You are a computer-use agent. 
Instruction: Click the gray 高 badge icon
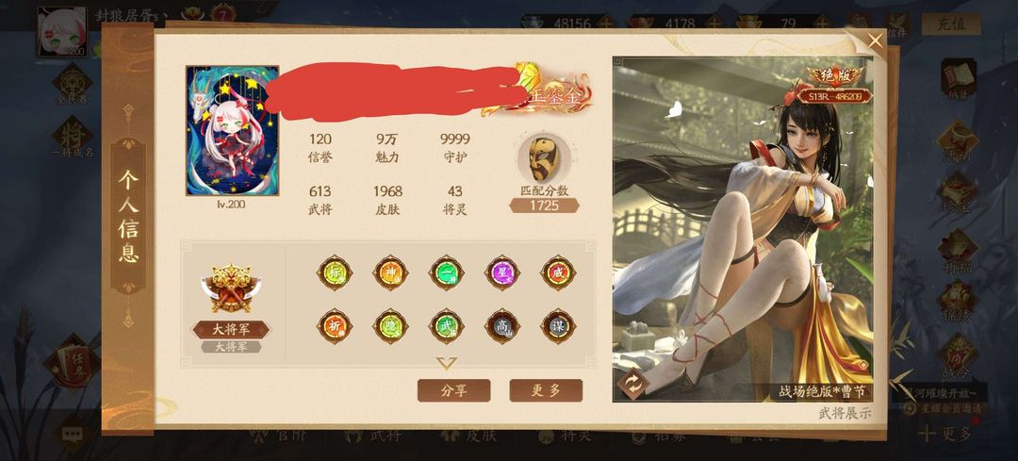(501, 326)
